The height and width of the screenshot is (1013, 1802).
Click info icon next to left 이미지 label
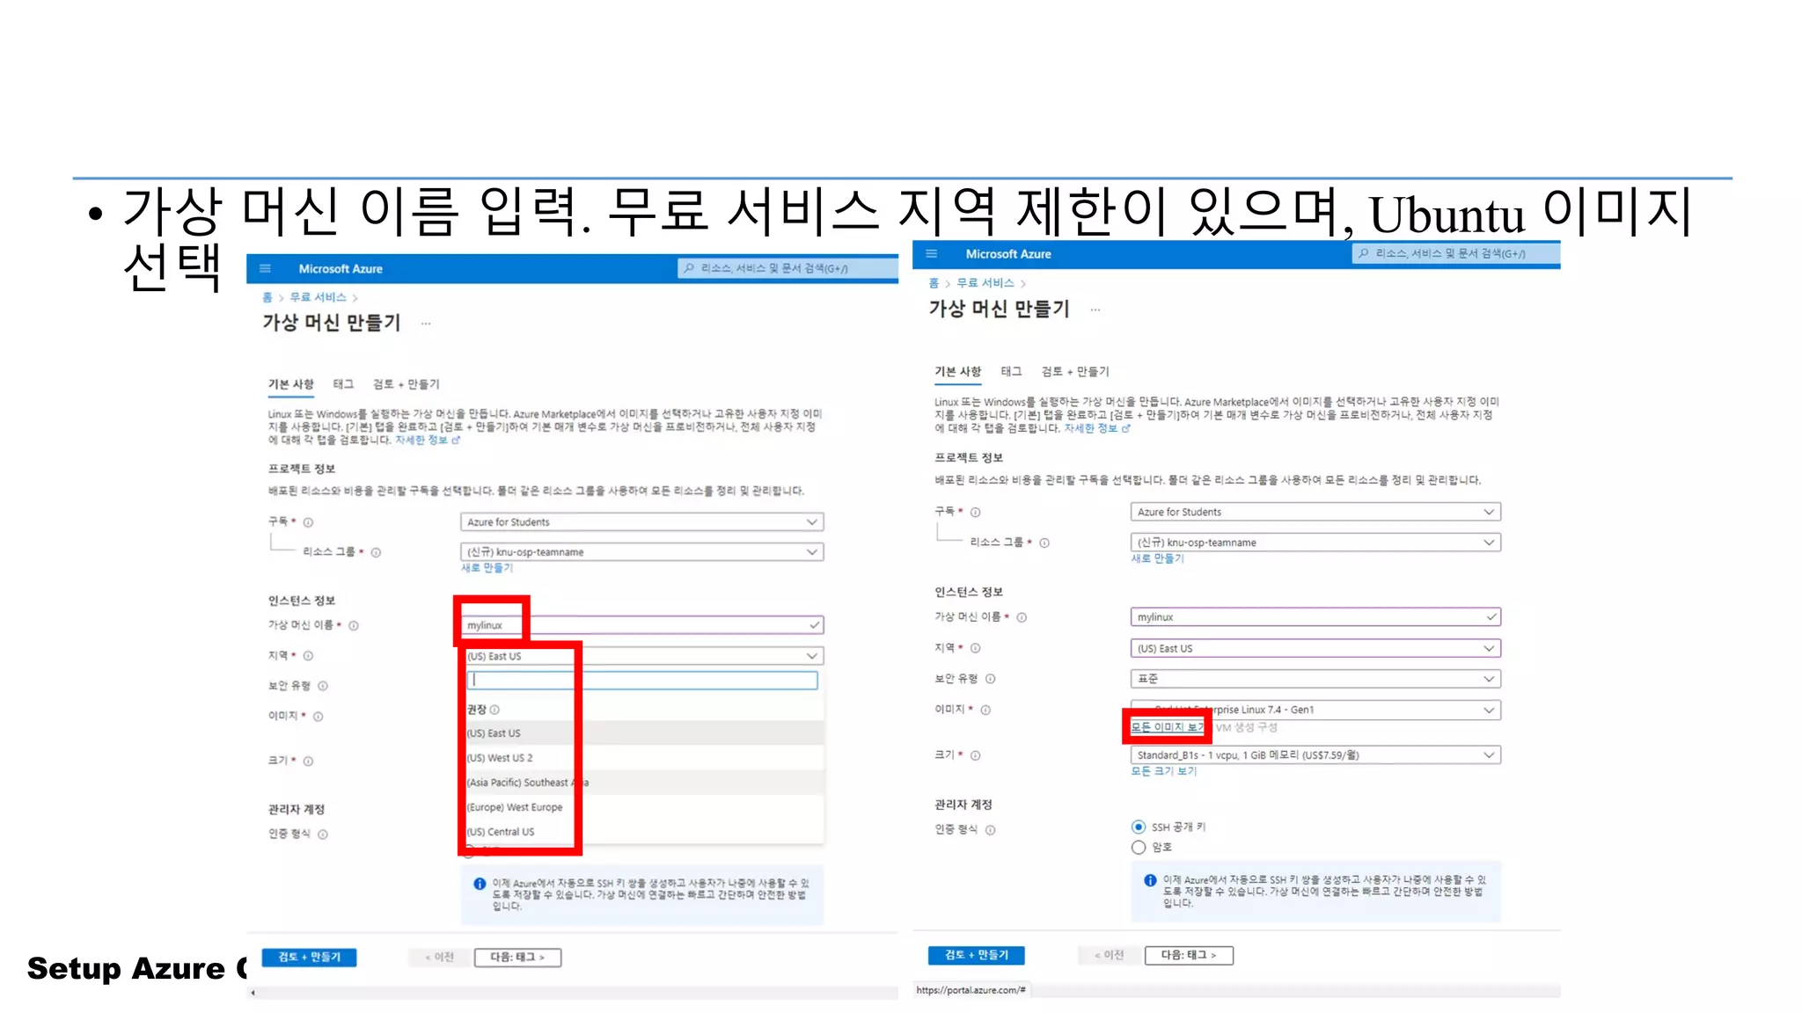(x=319, y=717)
